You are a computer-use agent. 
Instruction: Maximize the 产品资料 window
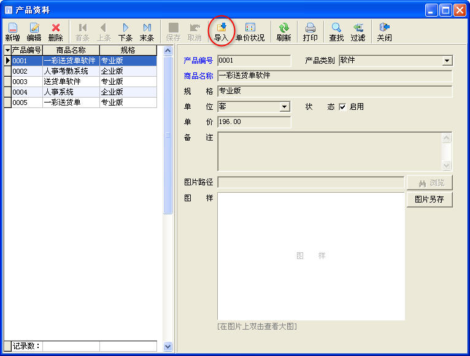click(445, 10)
